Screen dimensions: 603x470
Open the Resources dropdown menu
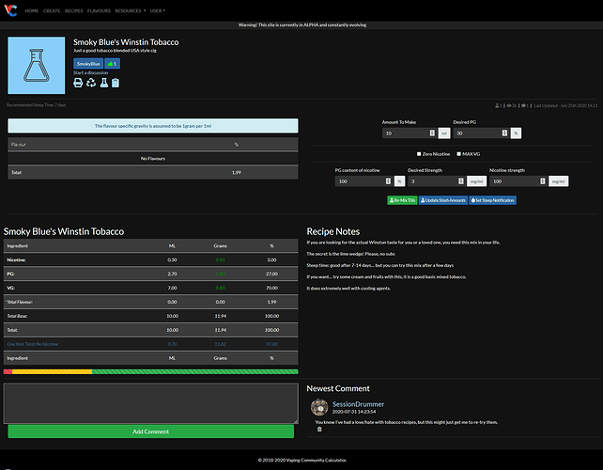point(130,10)
